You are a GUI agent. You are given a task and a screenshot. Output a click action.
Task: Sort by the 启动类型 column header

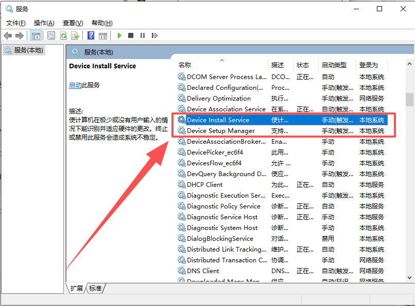pyautogui.click(x=334, y=65)
